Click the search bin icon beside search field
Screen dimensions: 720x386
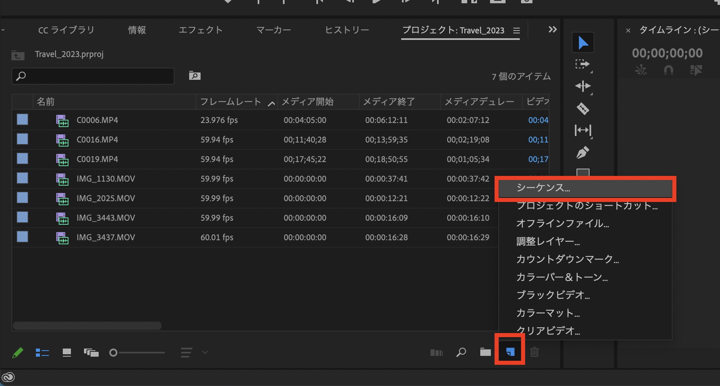(194, 76)
